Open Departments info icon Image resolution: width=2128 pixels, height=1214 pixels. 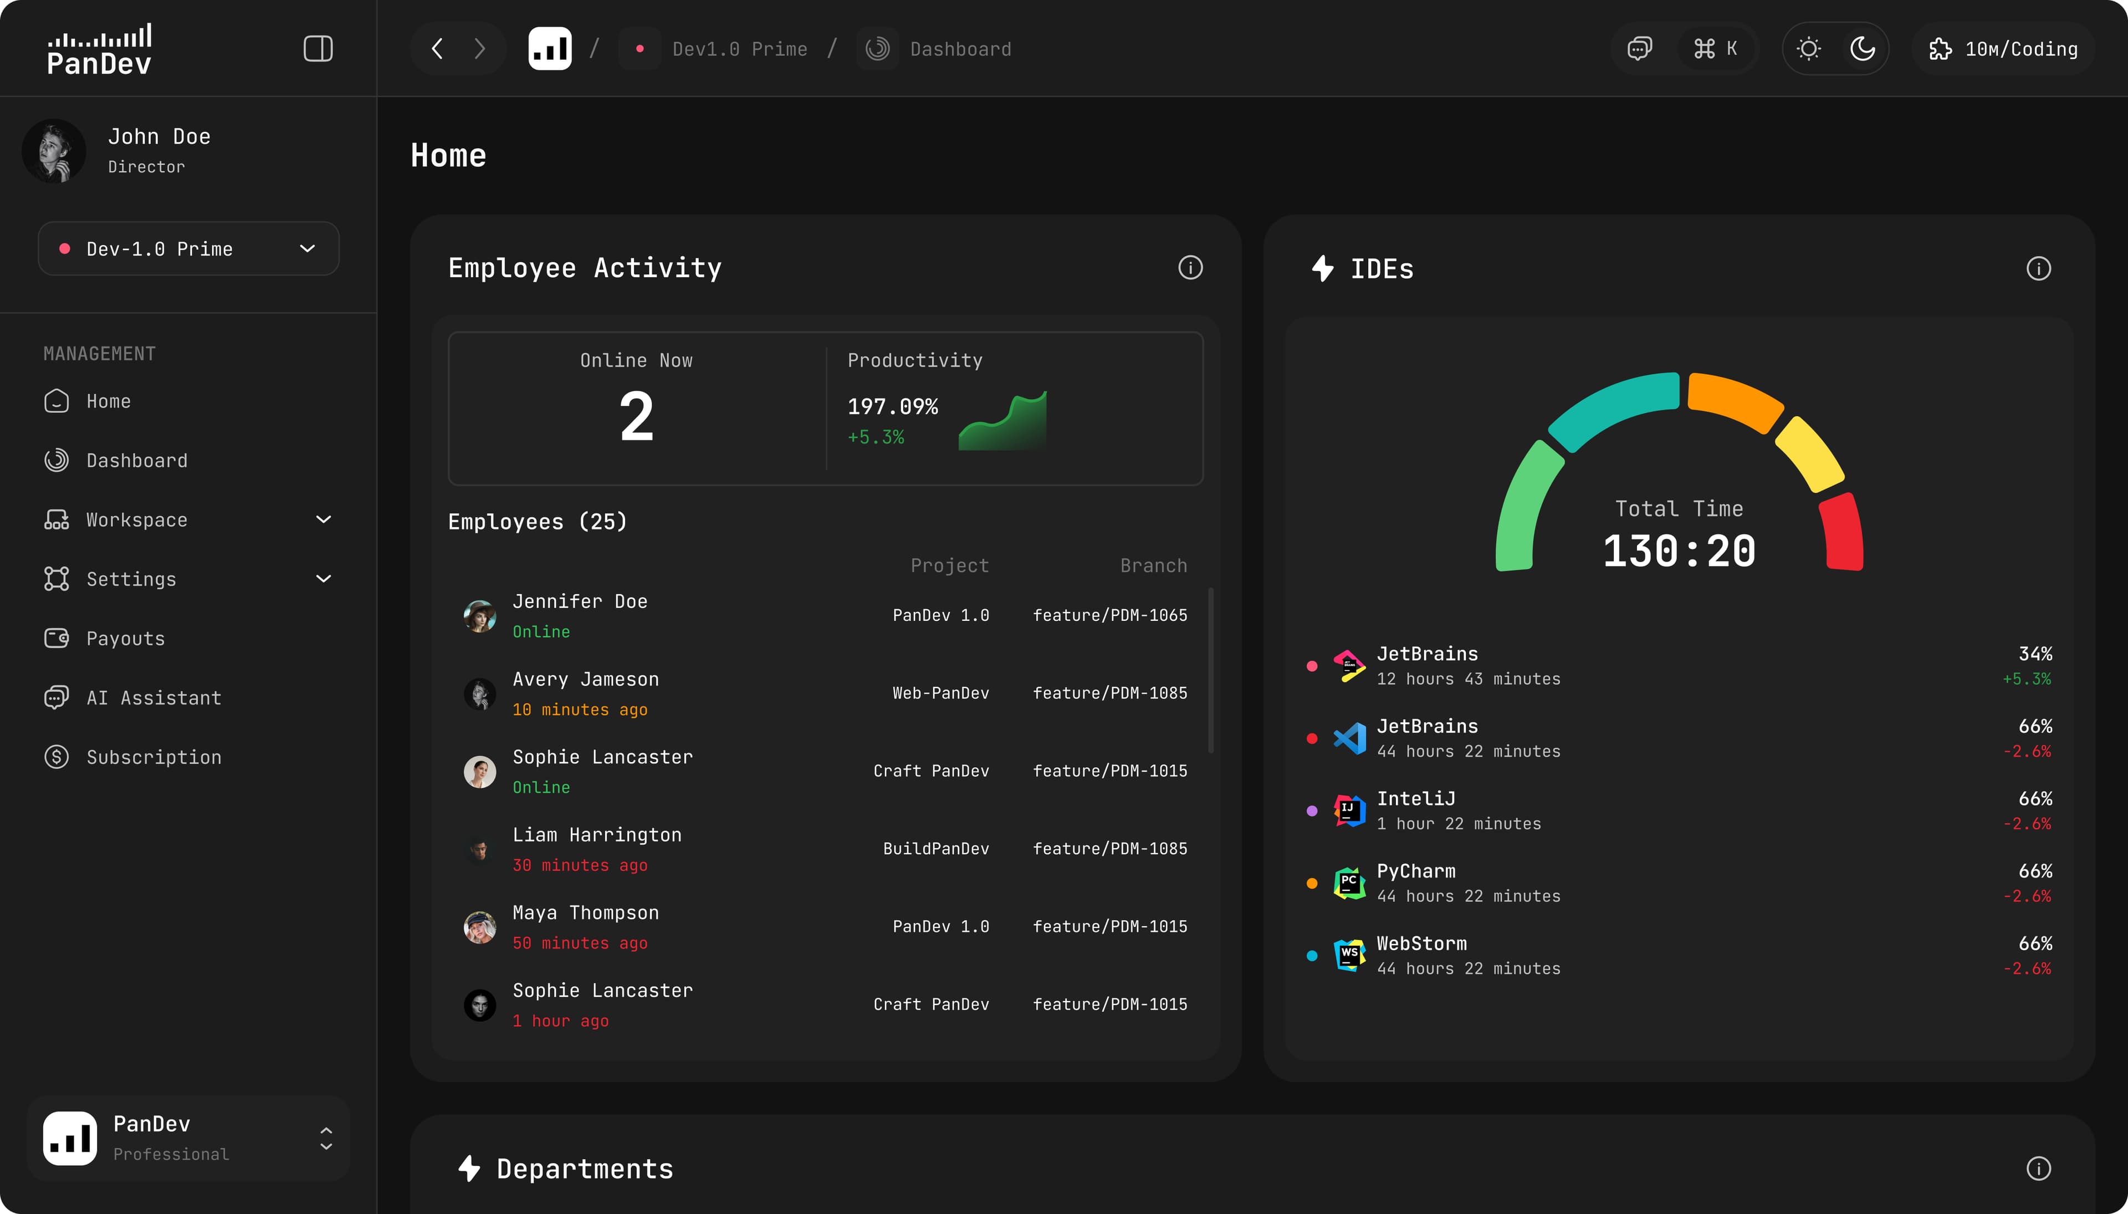[2038, 1168]
